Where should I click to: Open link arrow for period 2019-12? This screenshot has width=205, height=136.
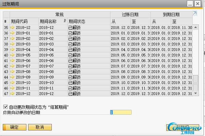click(12, 94)
